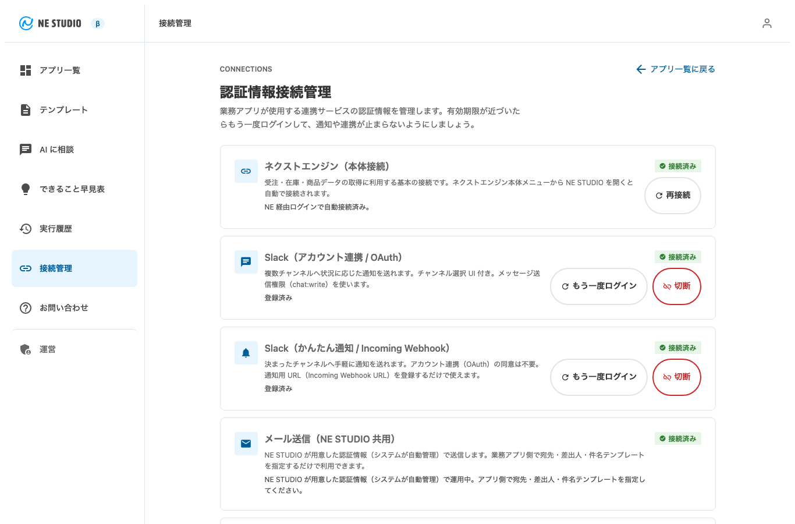Click 登録済み under Slack OAuth card

[279, 298]
